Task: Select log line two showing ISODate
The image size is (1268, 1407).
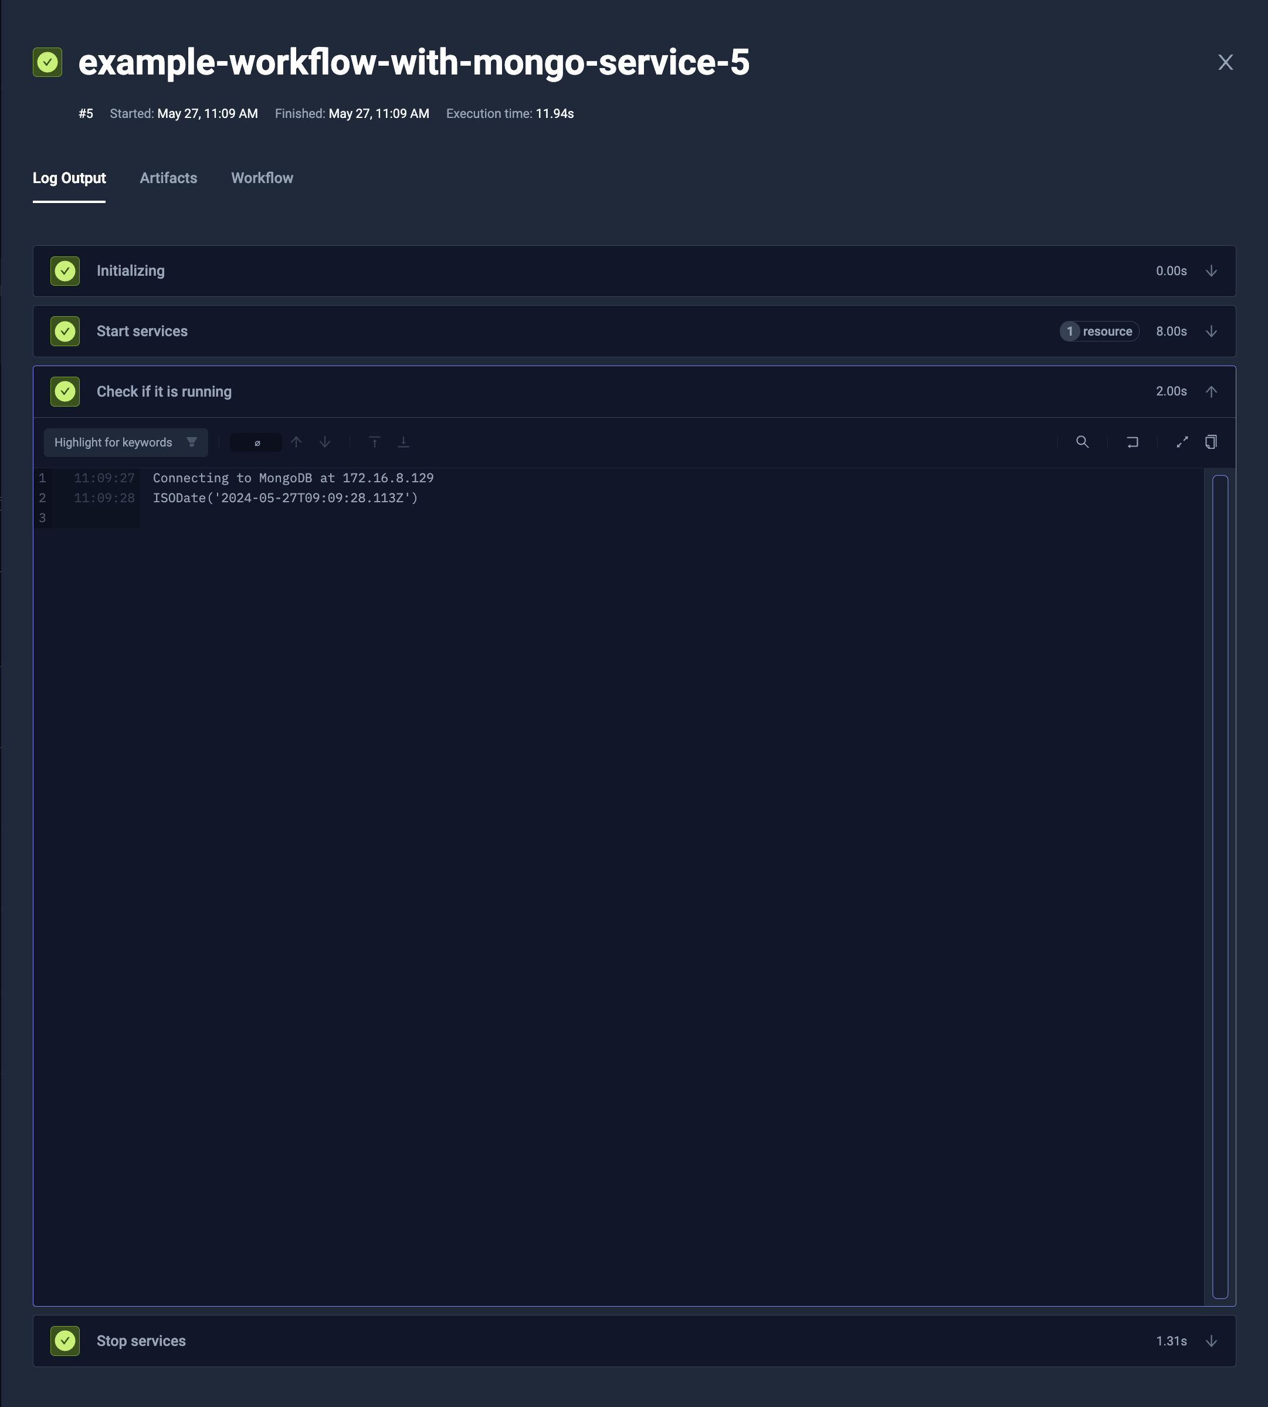Action: click(284, 498)
